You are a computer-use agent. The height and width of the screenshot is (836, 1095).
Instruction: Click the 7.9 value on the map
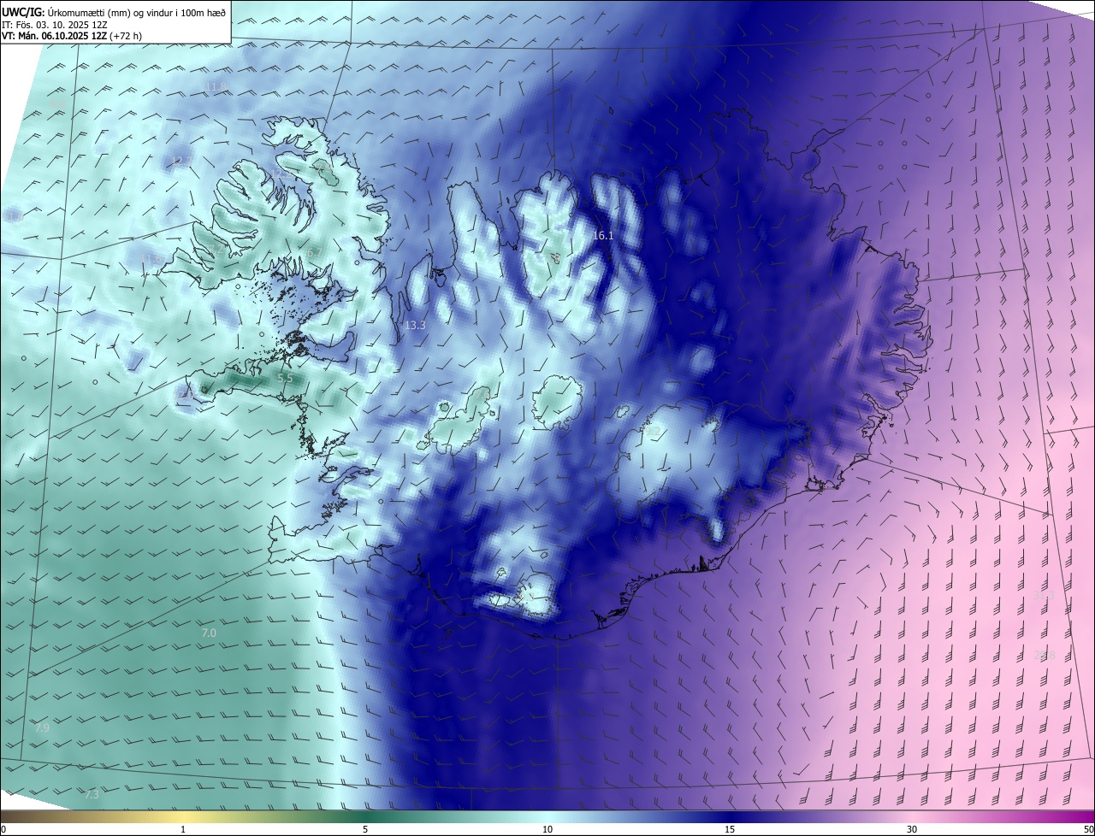[x=42, y=727]
